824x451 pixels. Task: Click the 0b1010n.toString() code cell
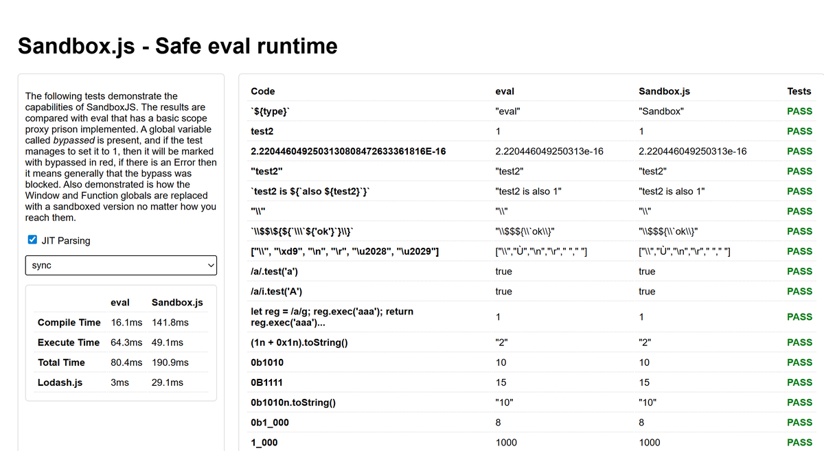[x=293, y=402]
